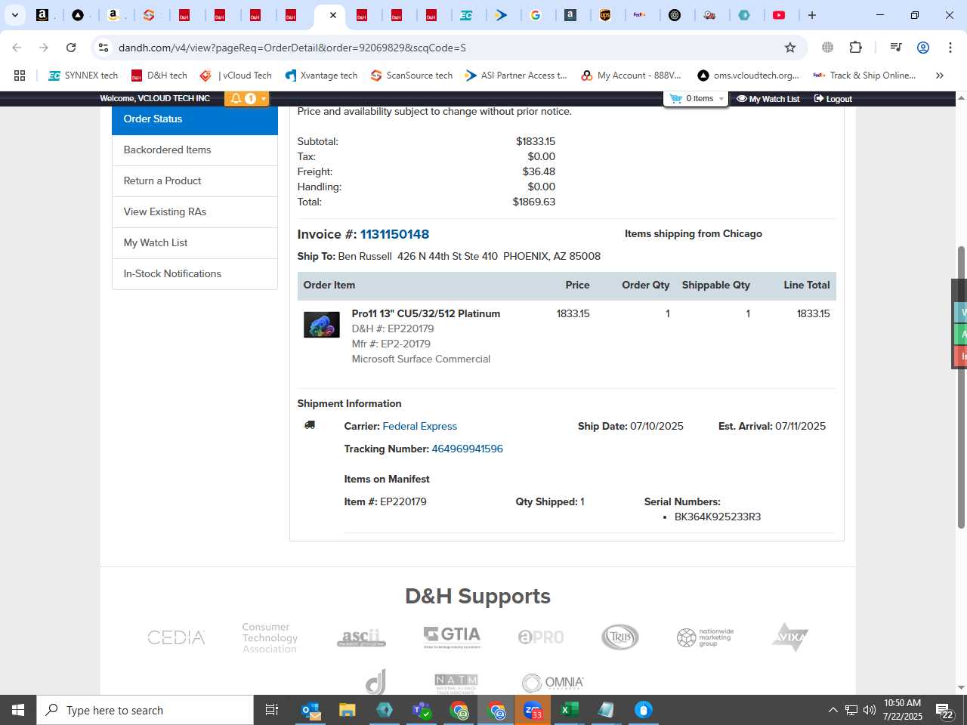Open the D&H tech bookmark
The width and height of the screenshot is (967, 725).
pyautogui.click(x=159, y=76)
